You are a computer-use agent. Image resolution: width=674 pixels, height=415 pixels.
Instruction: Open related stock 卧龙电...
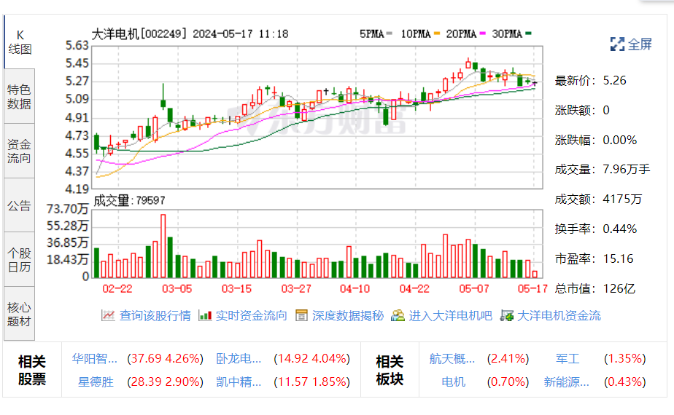(x=239, y=358)
